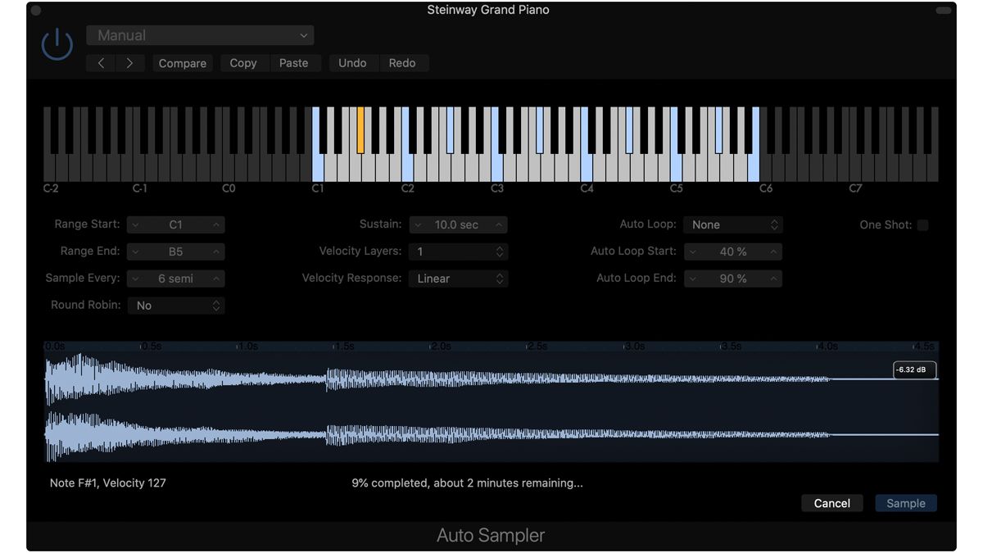Viewport: 983px width, 553px height.
Task: Select the highlighted C3 key on keyboard
Action: [x=496, y=168]
